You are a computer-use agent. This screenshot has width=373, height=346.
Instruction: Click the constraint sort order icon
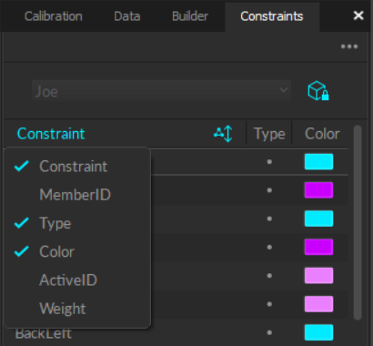[x=223, y=134]
